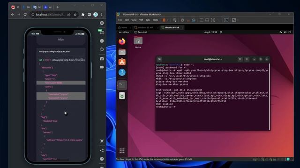
Task: Switch to the Windows 11 VM tab
Action: tap(146, 28)
